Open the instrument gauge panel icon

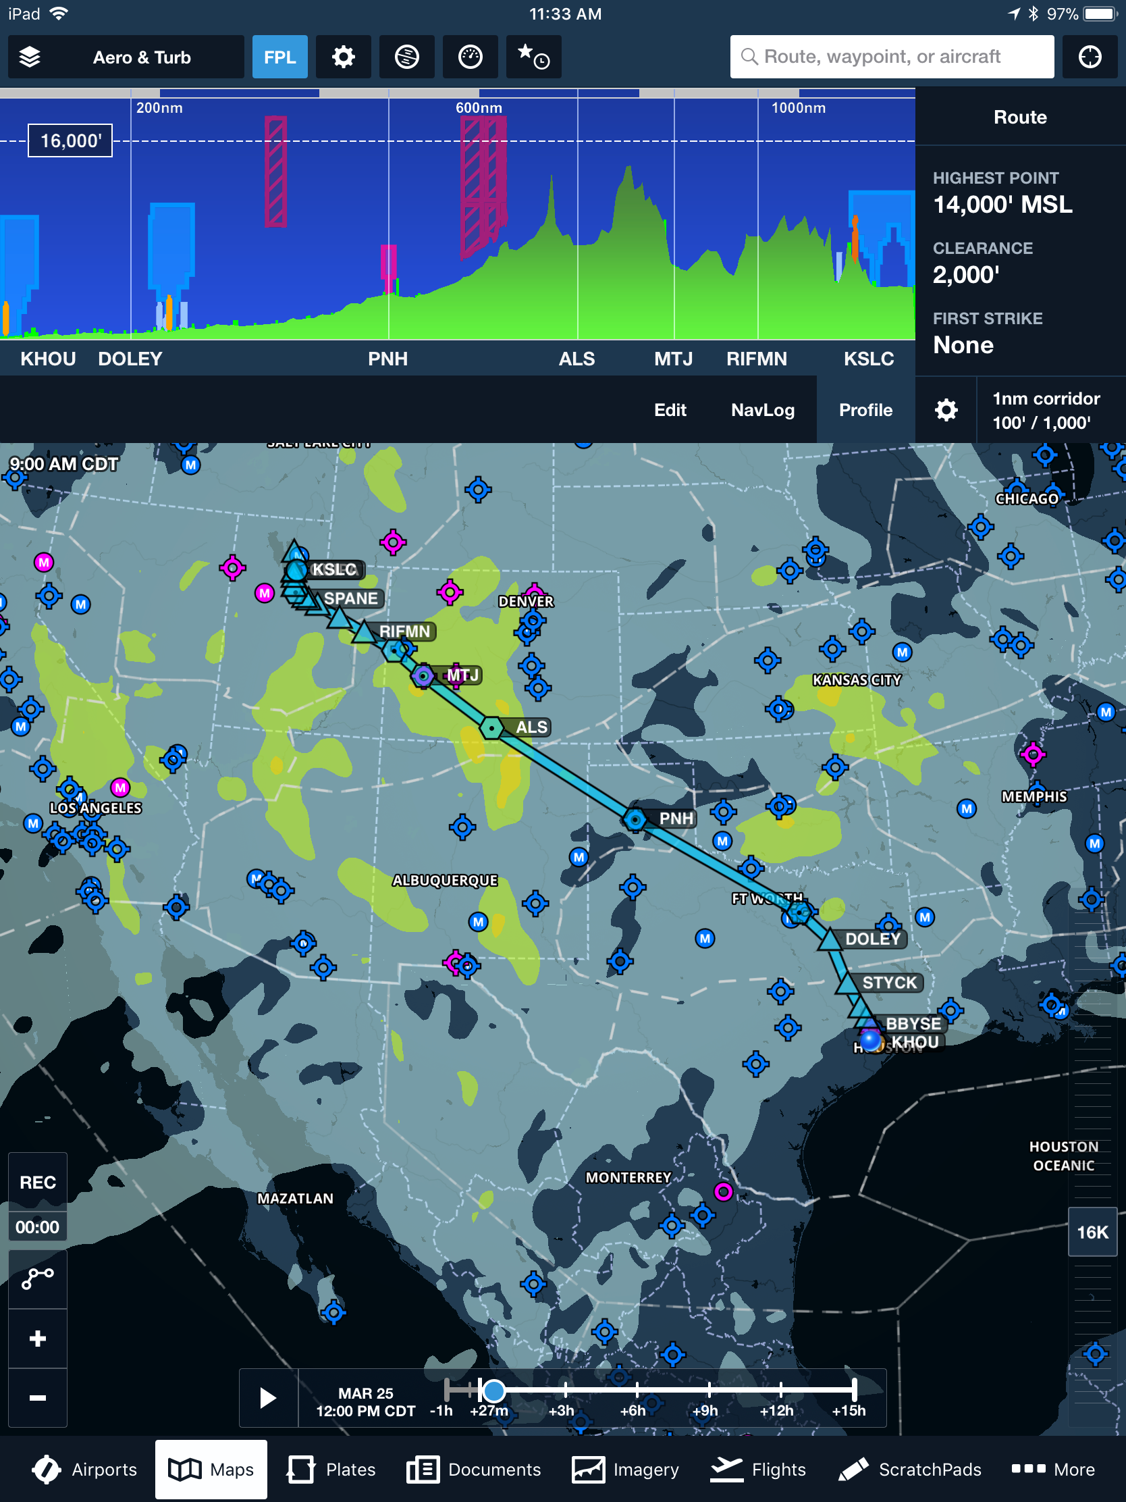pyautogui.click(x=470, y=57)
